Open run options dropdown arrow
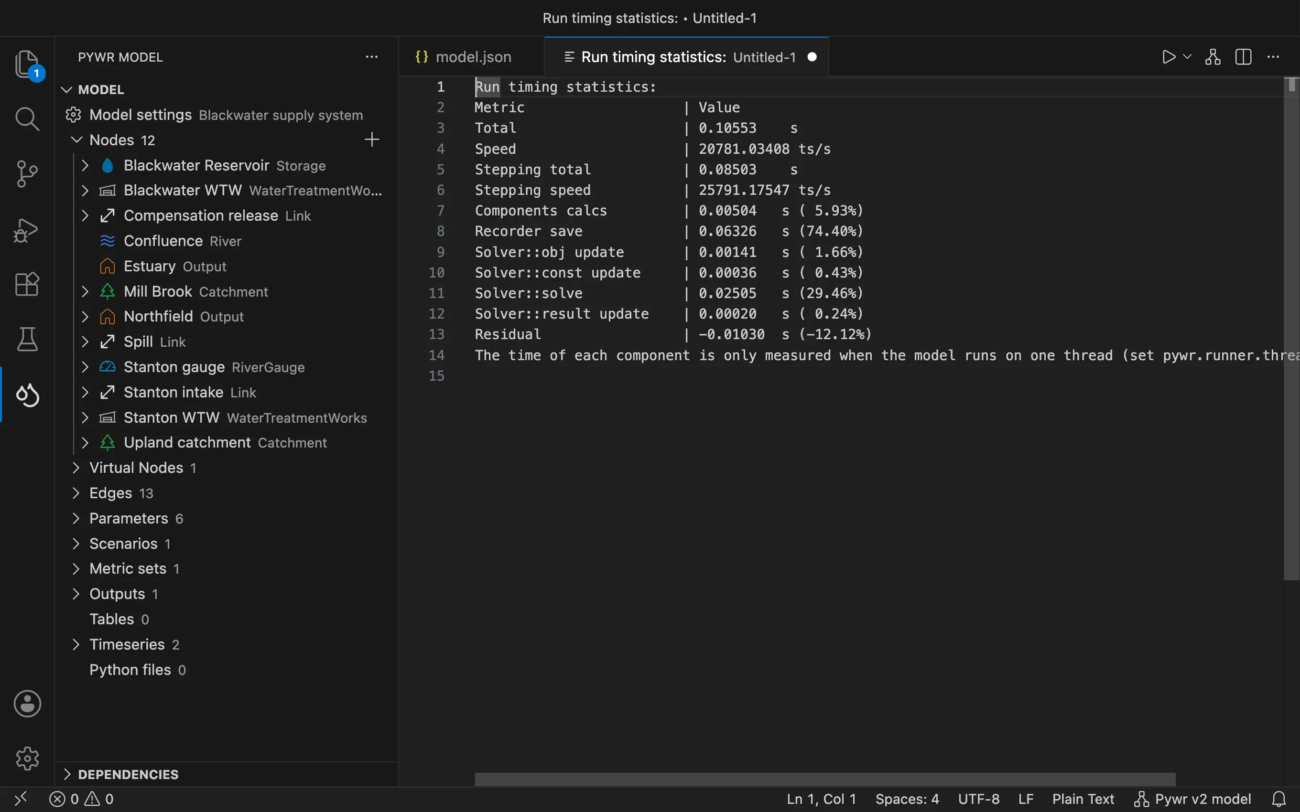The height and width of the screenshot is (812, 1300). (1188, 56)
